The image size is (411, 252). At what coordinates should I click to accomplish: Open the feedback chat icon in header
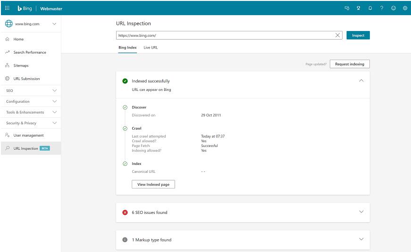(347, 8)
